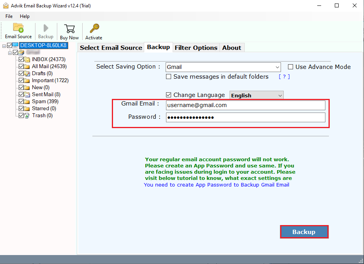This screenshot has height=264, width=364.
Task: Select the Important (1722) label
Action: [x=50, y=81]
